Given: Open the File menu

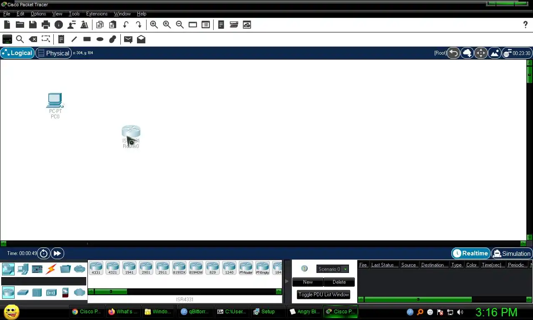Looking at the screenshot, I should coord(7,14).
